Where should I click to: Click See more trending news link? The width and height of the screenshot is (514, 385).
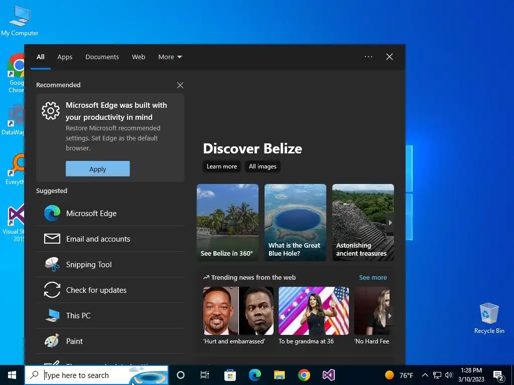point(373,277)
